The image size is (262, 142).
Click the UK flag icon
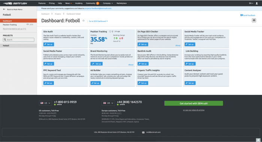click(104, 103)
